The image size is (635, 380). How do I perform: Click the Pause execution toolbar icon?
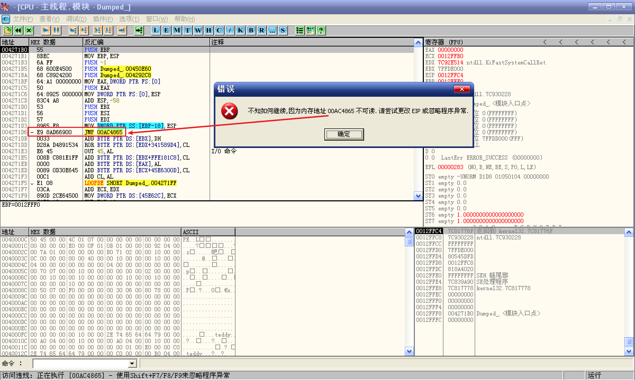[x=56, y=30]
